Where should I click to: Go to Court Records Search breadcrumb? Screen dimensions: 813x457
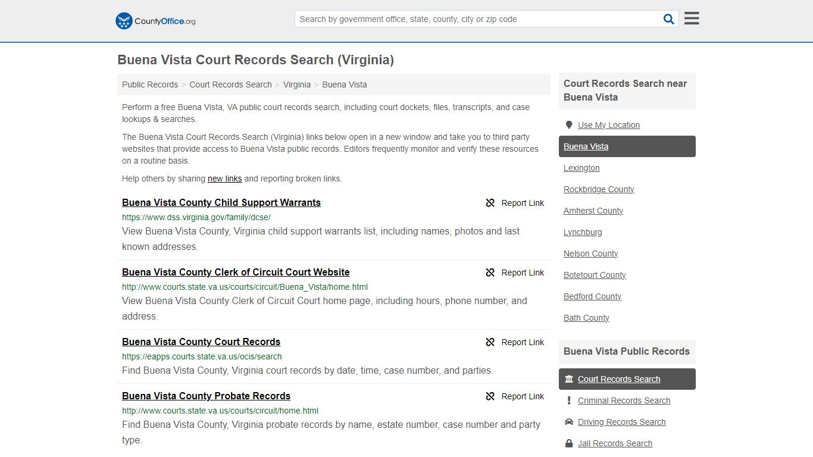(x=230, y=84)
